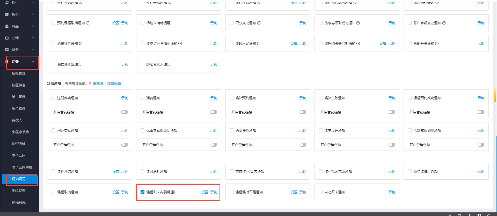Collapse the 设置 menu chevron
Screen dimensions: 497x216
coord(33,62)
